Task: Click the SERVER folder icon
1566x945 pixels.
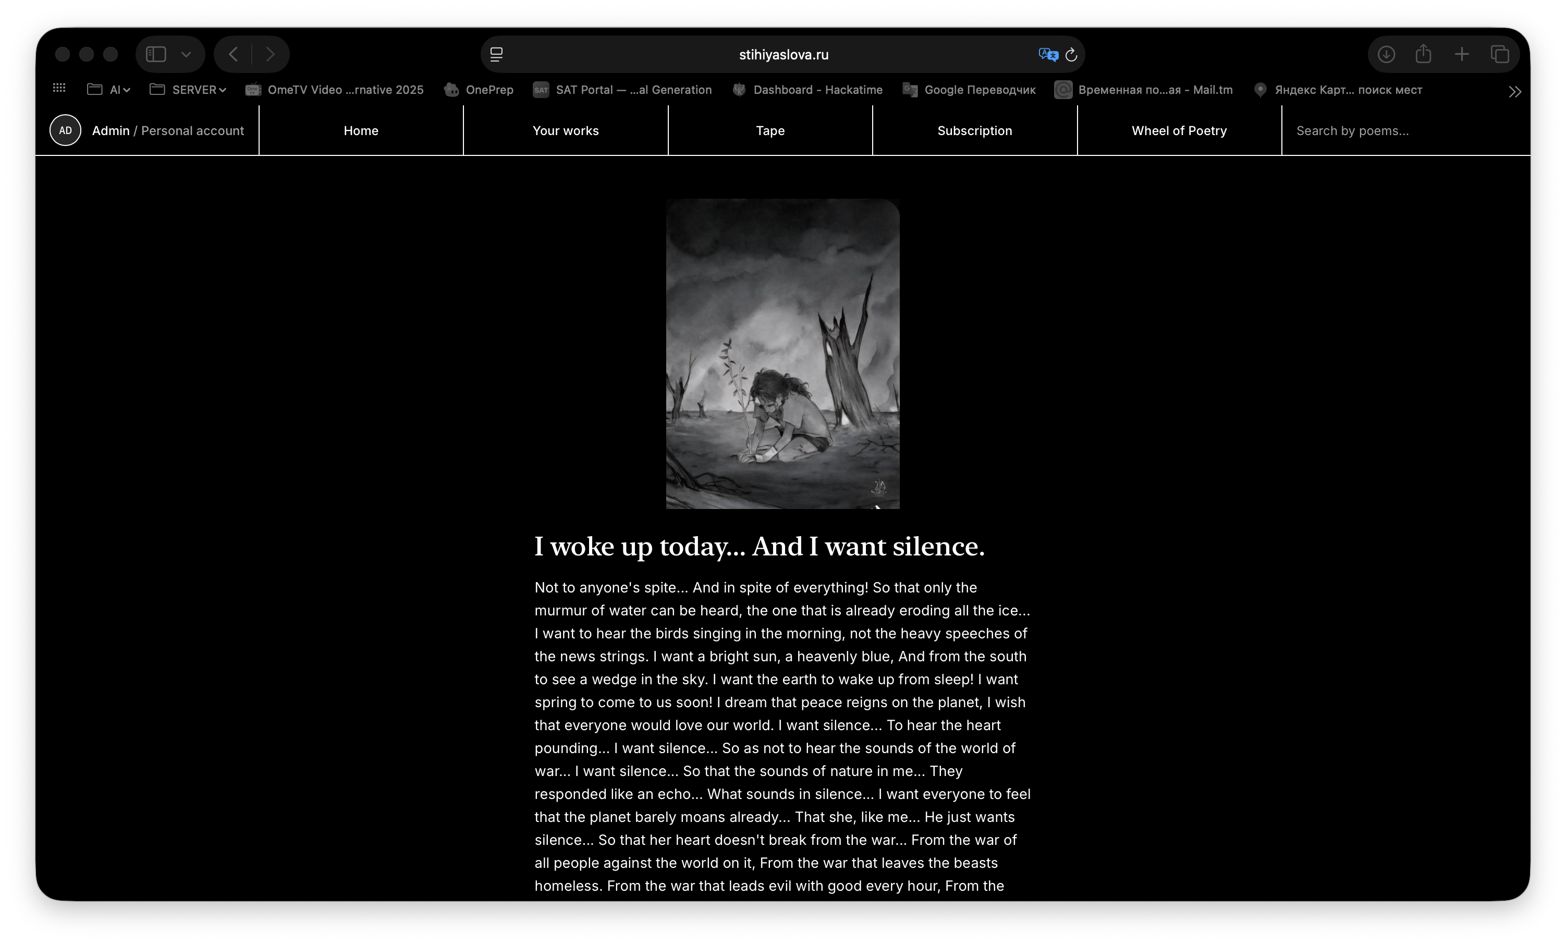Action: pos(157,89)
